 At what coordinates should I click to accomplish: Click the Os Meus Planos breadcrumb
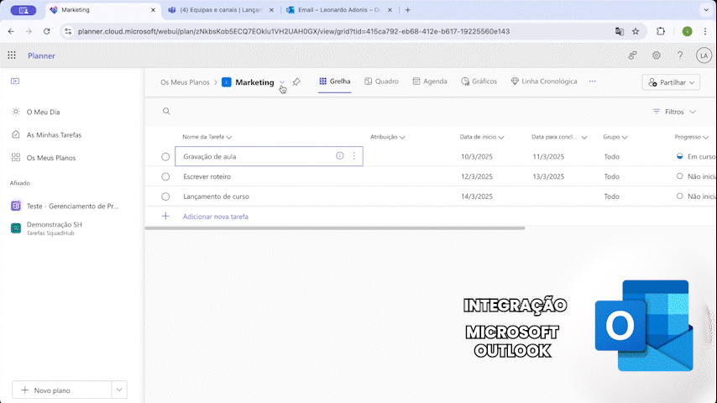point(185,82)
